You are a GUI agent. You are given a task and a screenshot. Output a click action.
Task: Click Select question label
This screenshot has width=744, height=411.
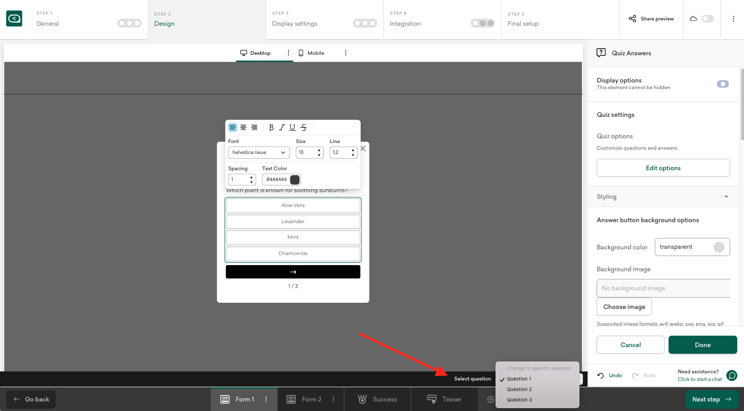[473, 379]
